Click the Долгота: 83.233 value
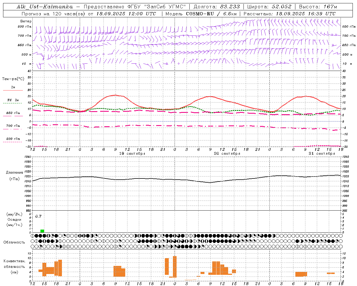Viewport: 357px width, 286px height. coord(217,7)
